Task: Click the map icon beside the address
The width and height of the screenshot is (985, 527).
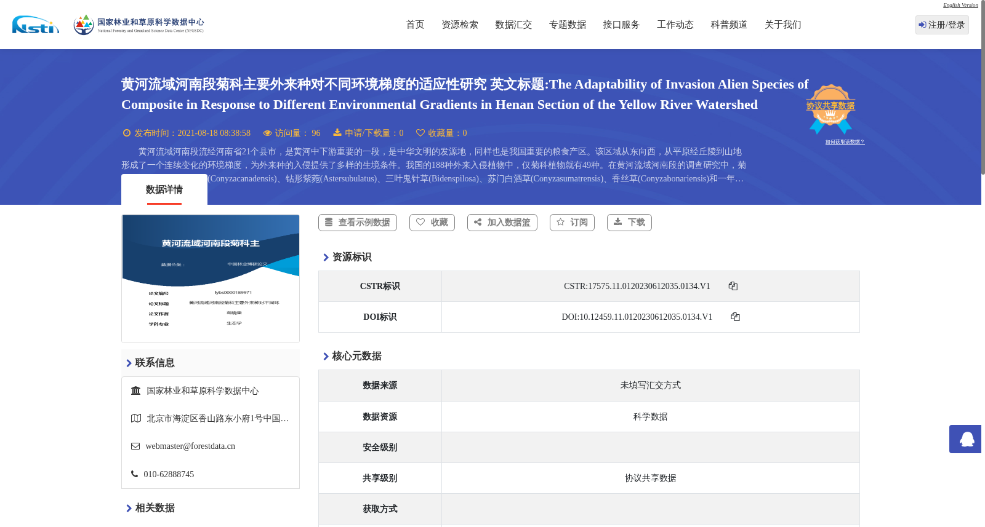Action: click(x=136, y=418)
